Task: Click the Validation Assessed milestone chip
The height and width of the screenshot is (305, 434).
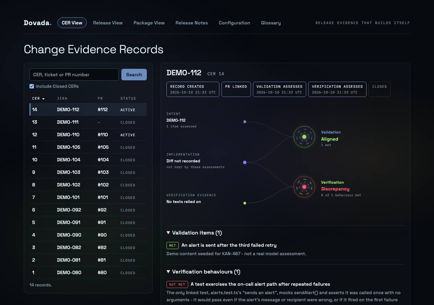Action: pyautogui.click(x=279, y=89)
